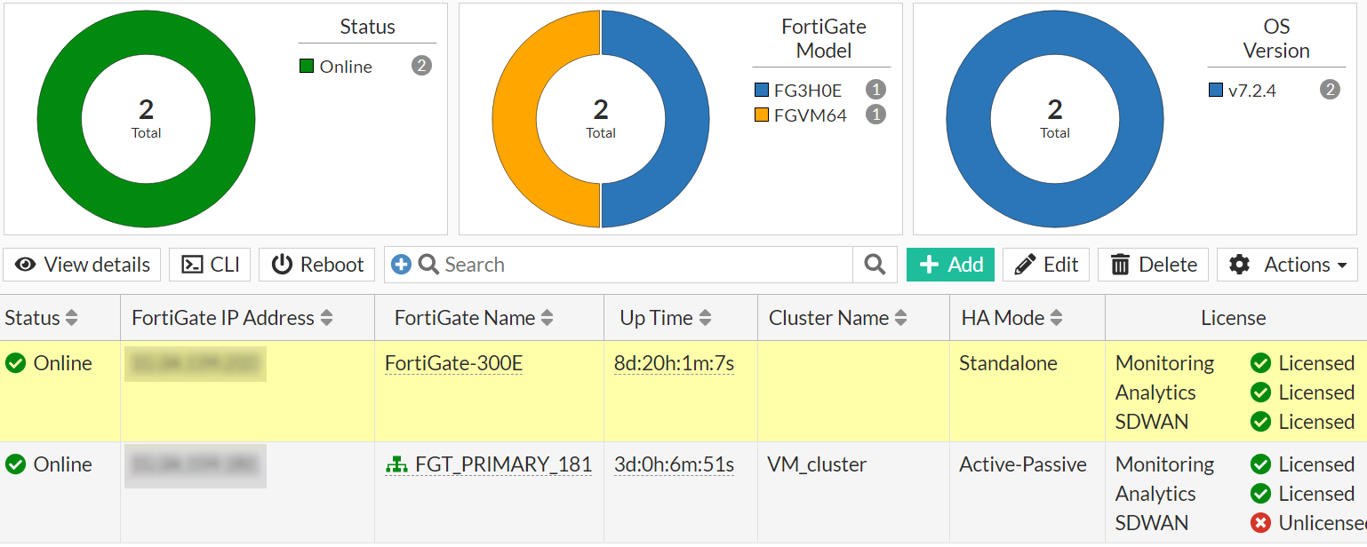This screenshot has width=1367, height=547.
Task: Open the FortiGate-300E device link
Action: 453,362
